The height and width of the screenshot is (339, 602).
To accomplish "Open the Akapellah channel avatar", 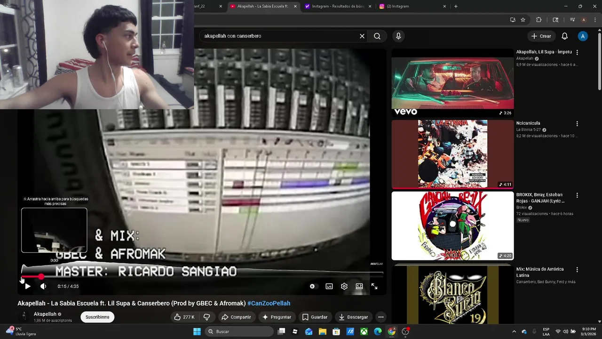I will (x=24, y=316).
